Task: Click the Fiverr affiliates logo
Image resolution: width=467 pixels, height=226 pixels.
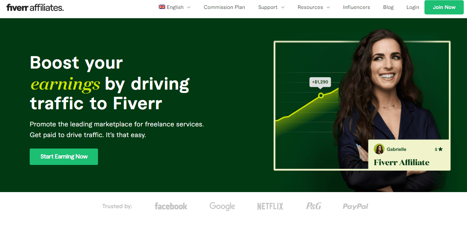Action: coord(35,7)
